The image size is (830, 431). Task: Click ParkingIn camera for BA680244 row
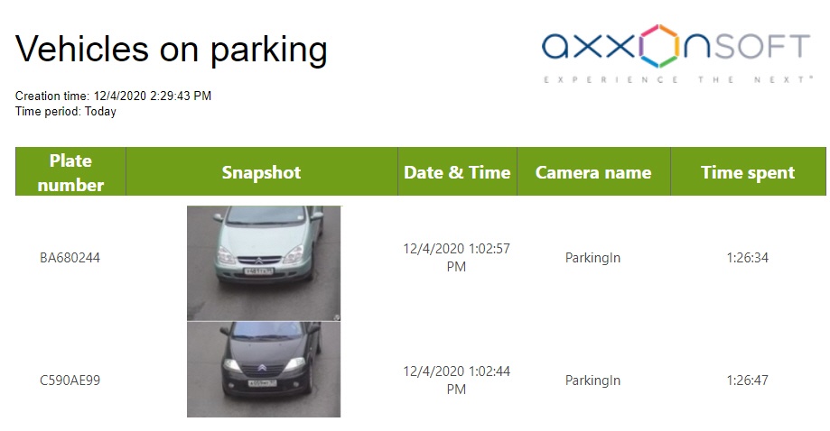[x=593, y=258]
